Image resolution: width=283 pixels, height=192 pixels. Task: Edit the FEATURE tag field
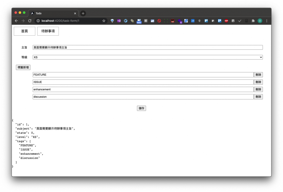[x=143, y=75]
